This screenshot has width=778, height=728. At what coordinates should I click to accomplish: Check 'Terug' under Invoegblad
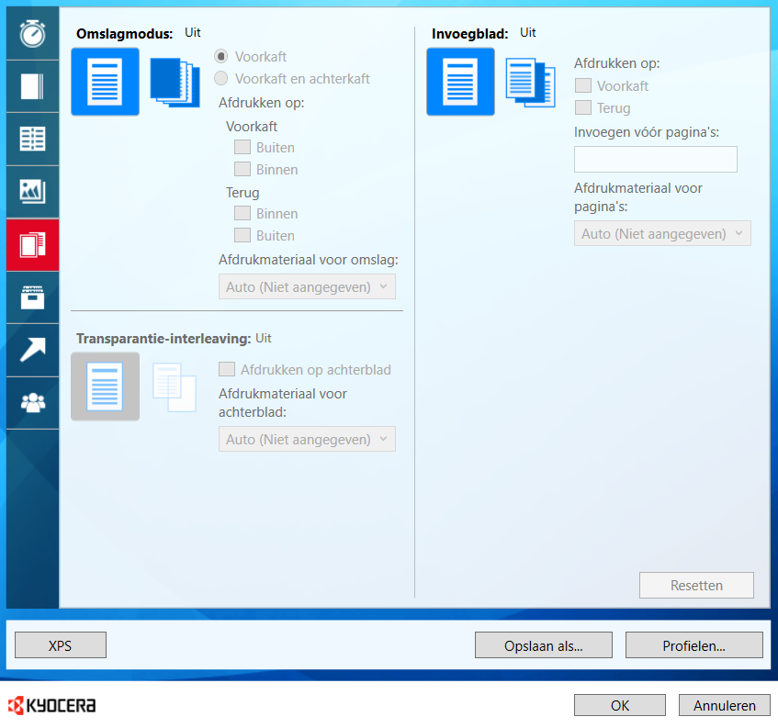pos(582,108)
